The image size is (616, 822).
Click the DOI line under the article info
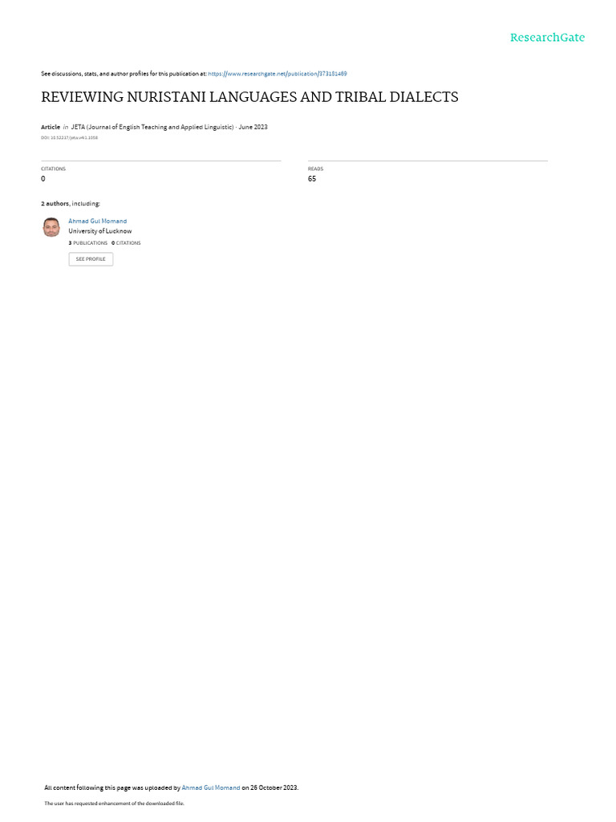(69, 138)
